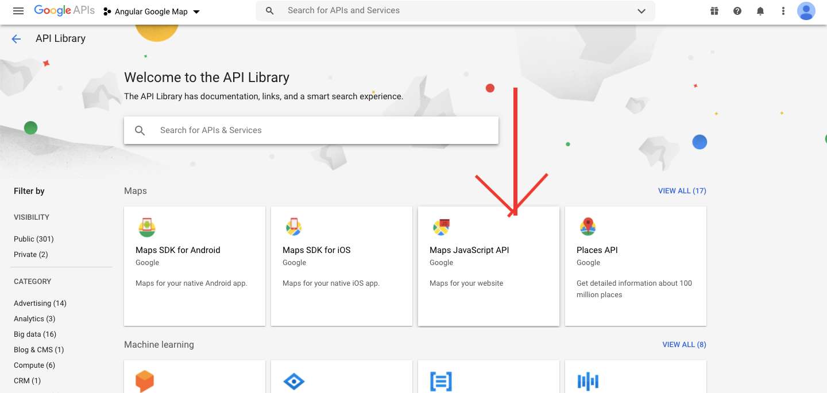Click the 'Maps' section heading
The width and height of the screenshot is (827, 393).
136,191
